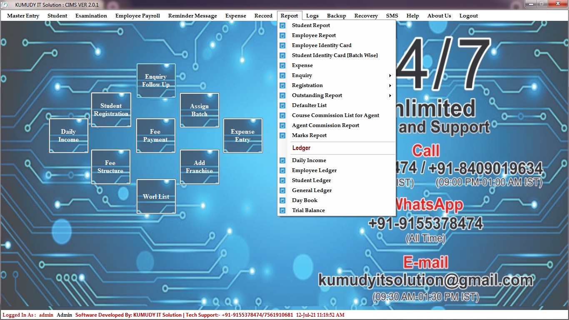Click the Expense Entry tile

tap(243, 136)
